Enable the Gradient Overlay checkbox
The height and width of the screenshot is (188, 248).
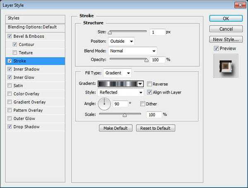pyautogui.click(x=10, y=102)
